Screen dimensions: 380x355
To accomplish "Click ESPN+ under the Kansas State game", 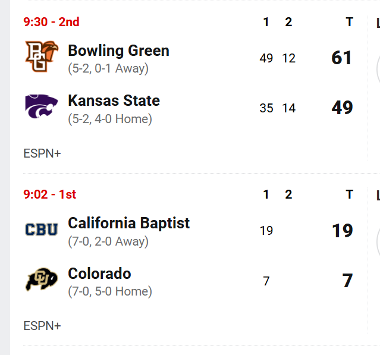I will click(x=42, y=153).
